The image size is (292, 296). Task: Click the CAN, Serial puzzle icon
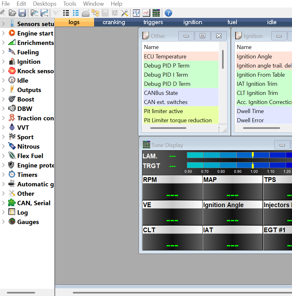click(12, 203)
